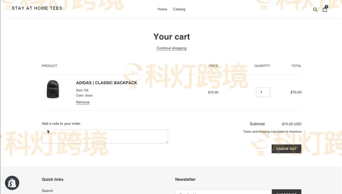This screenshot has height=194, width=342.
Task: Open Search in Quick links footer
Action: (x=47, y=191)
